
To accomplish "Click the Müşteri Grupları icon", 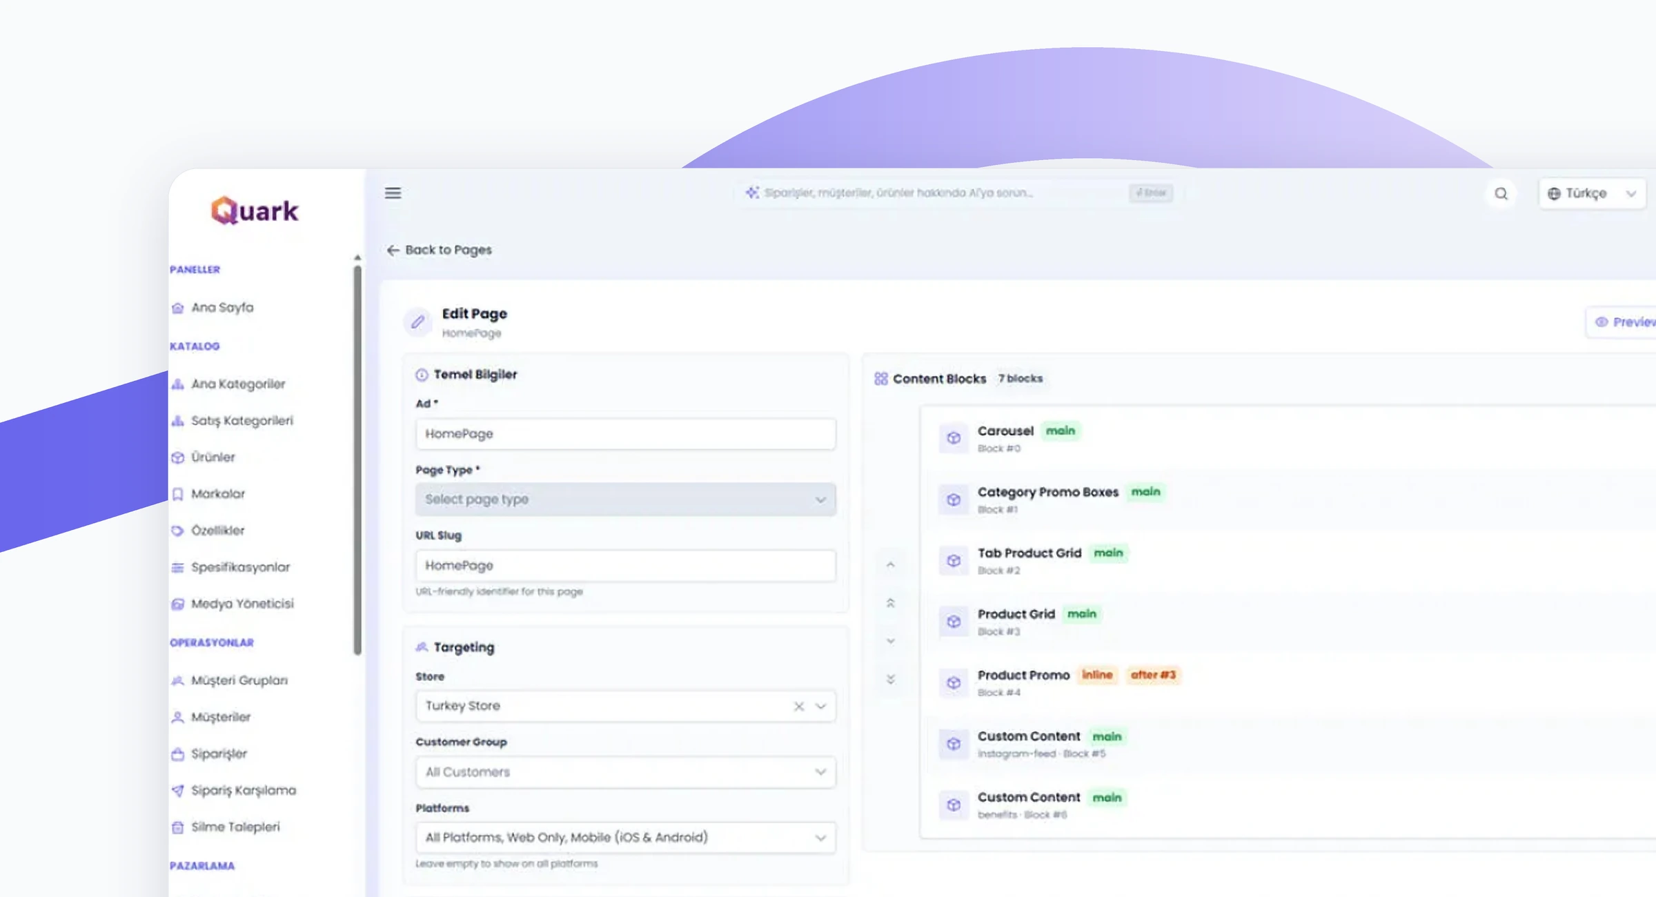I will coord(177,680).
